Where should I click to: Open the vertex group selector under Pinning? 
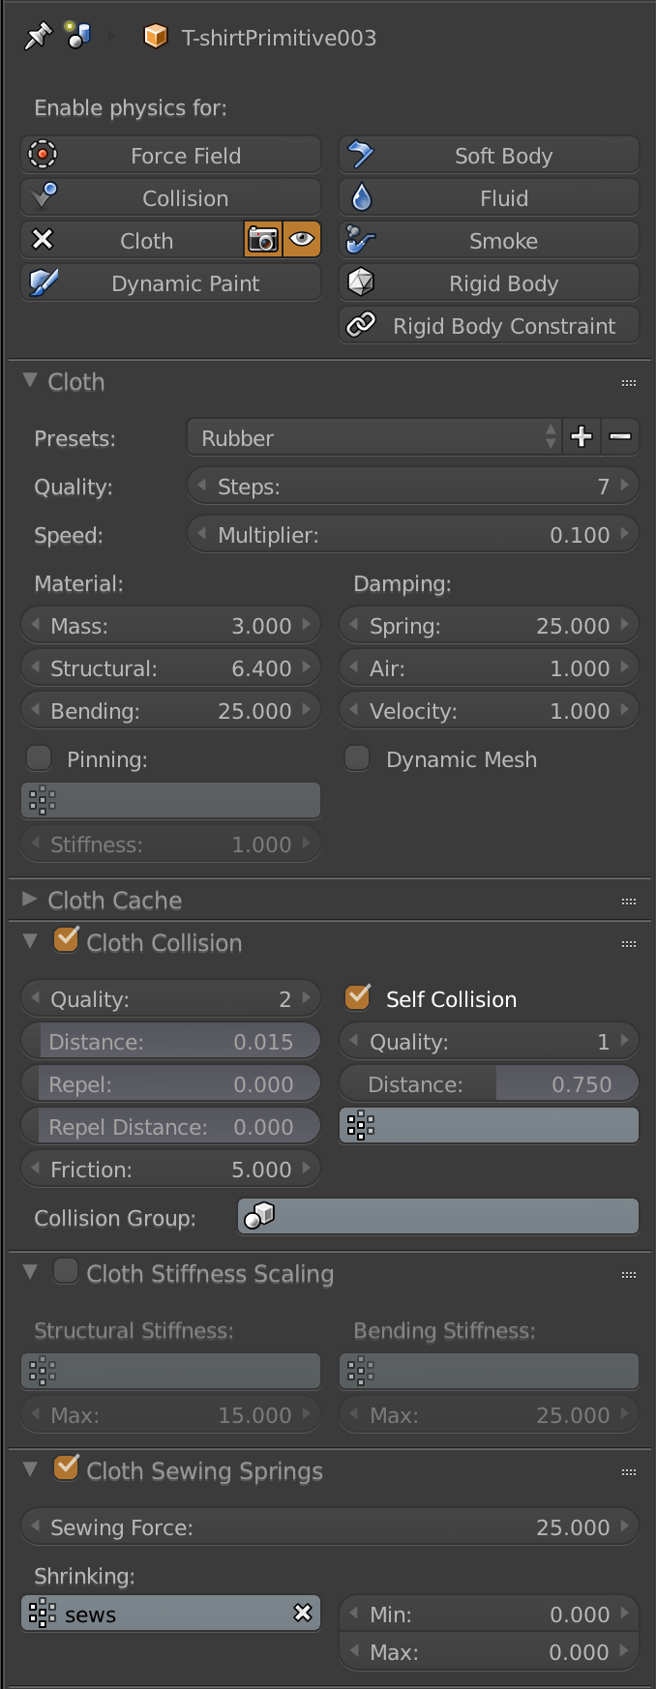pyautogui.click(x=170, y=800)
